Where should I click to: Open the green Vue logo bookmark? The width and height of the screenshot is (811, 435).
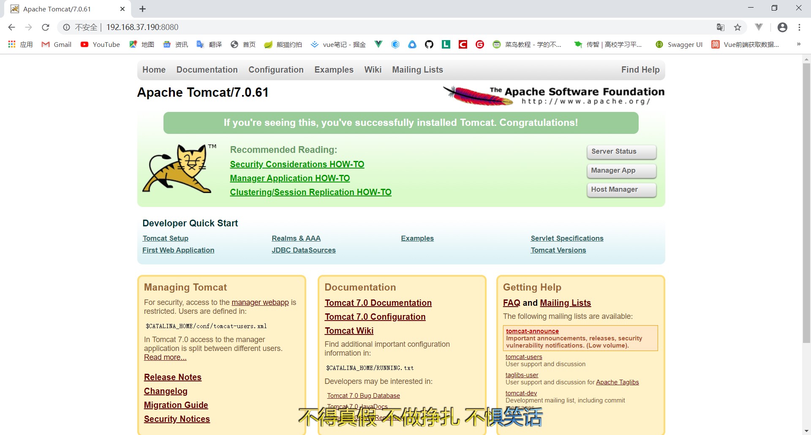[x=378, y=44]
